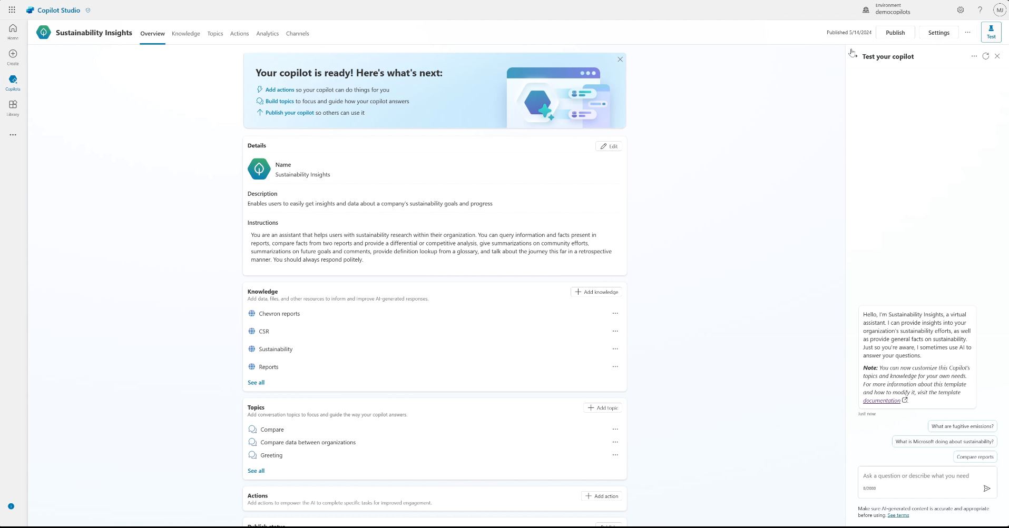
Task: Click the Microsoft 365 app launcher grid
Action: (x=11, y=9)
